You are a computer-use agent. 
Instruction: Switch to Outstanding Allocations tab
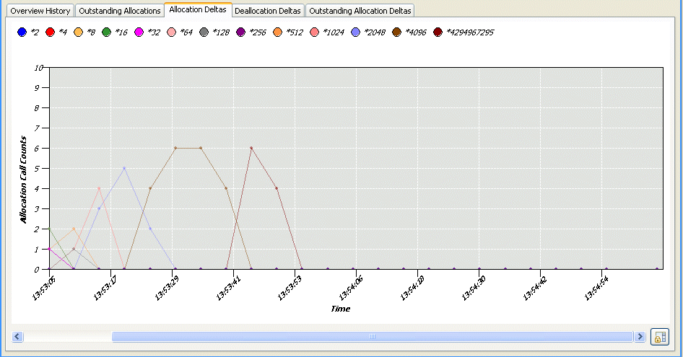pyautogui.click(x=119, y=11)
